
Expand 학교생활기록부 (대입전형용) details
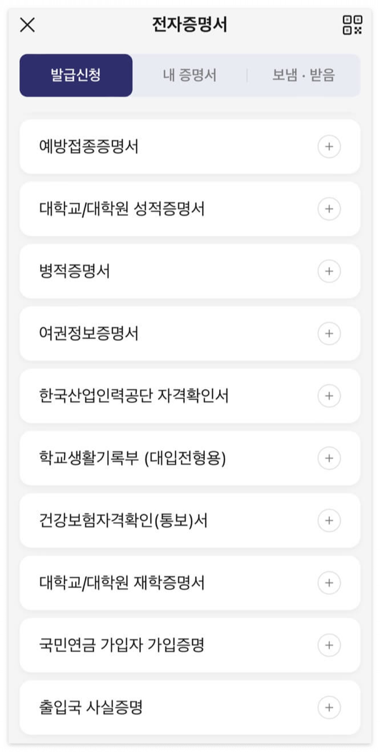tap(329, 459)
